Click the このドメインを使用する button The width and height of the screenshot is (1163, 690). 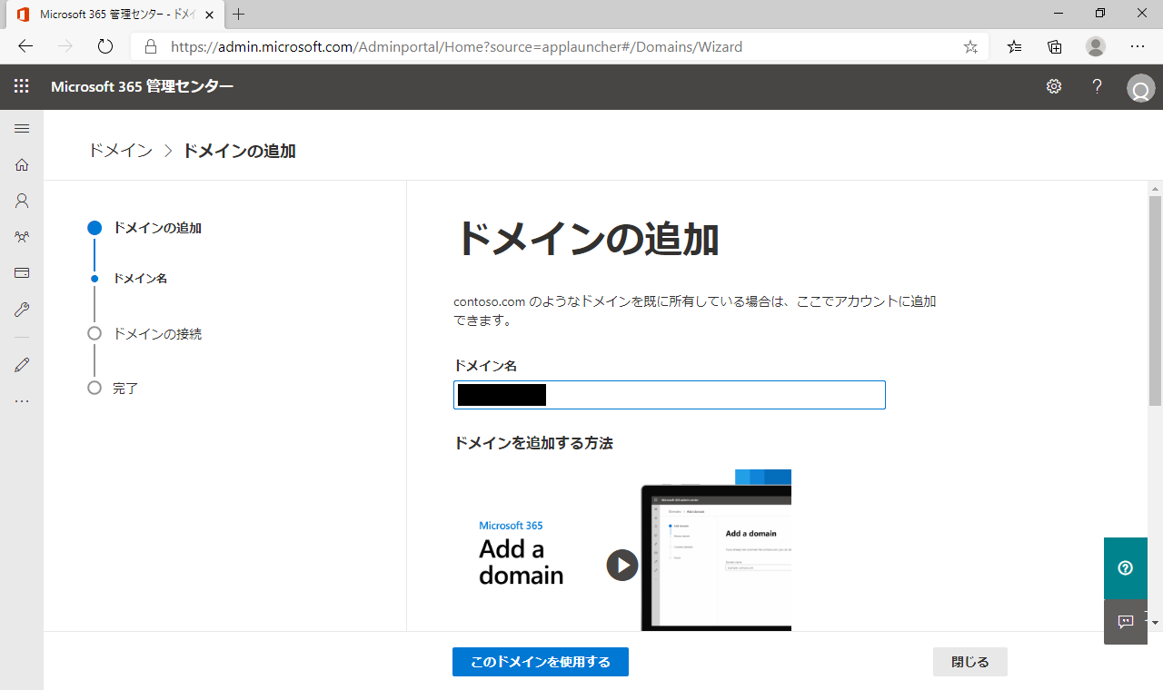541,662
